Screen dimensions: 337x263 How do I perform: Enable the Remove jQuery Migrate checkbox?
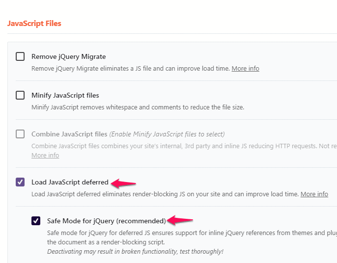click(x=20, y=56)
